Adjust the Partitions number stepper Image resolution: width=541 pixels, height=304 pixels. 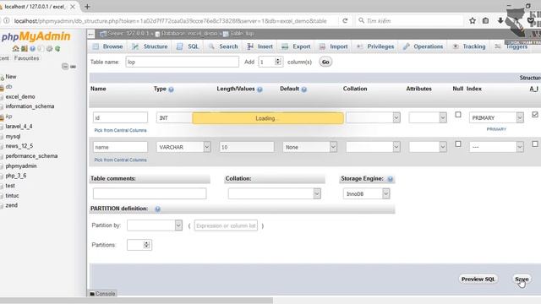click(x=146, y=245)
